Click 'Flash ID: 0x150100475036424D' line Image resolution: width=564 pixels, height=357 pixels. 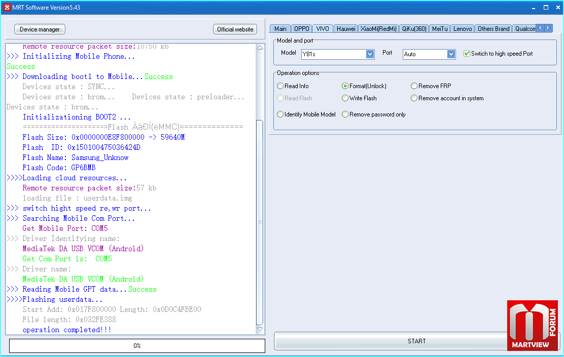click(x=81, y=147)
